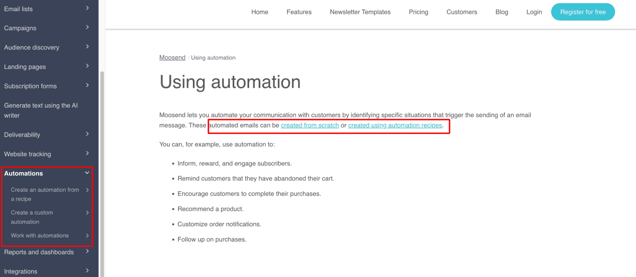The width and height of the screenshot is (636, 277).
Task: Expand the Landing pages chevron arrow
Action: [x=87, y=66]
